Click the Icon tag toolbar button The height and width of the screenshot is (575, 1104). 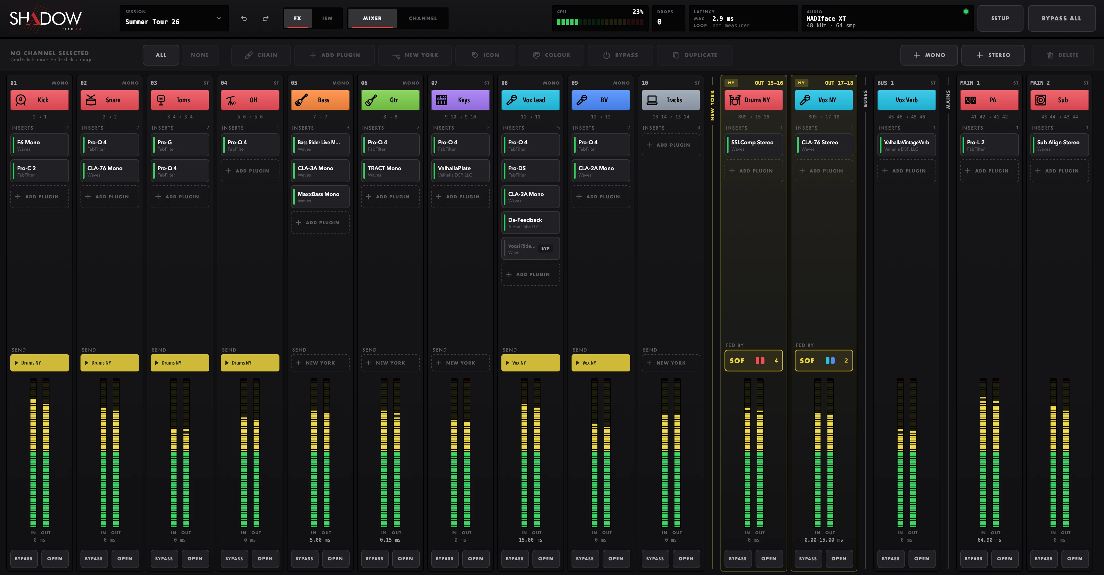coord(485,55)
